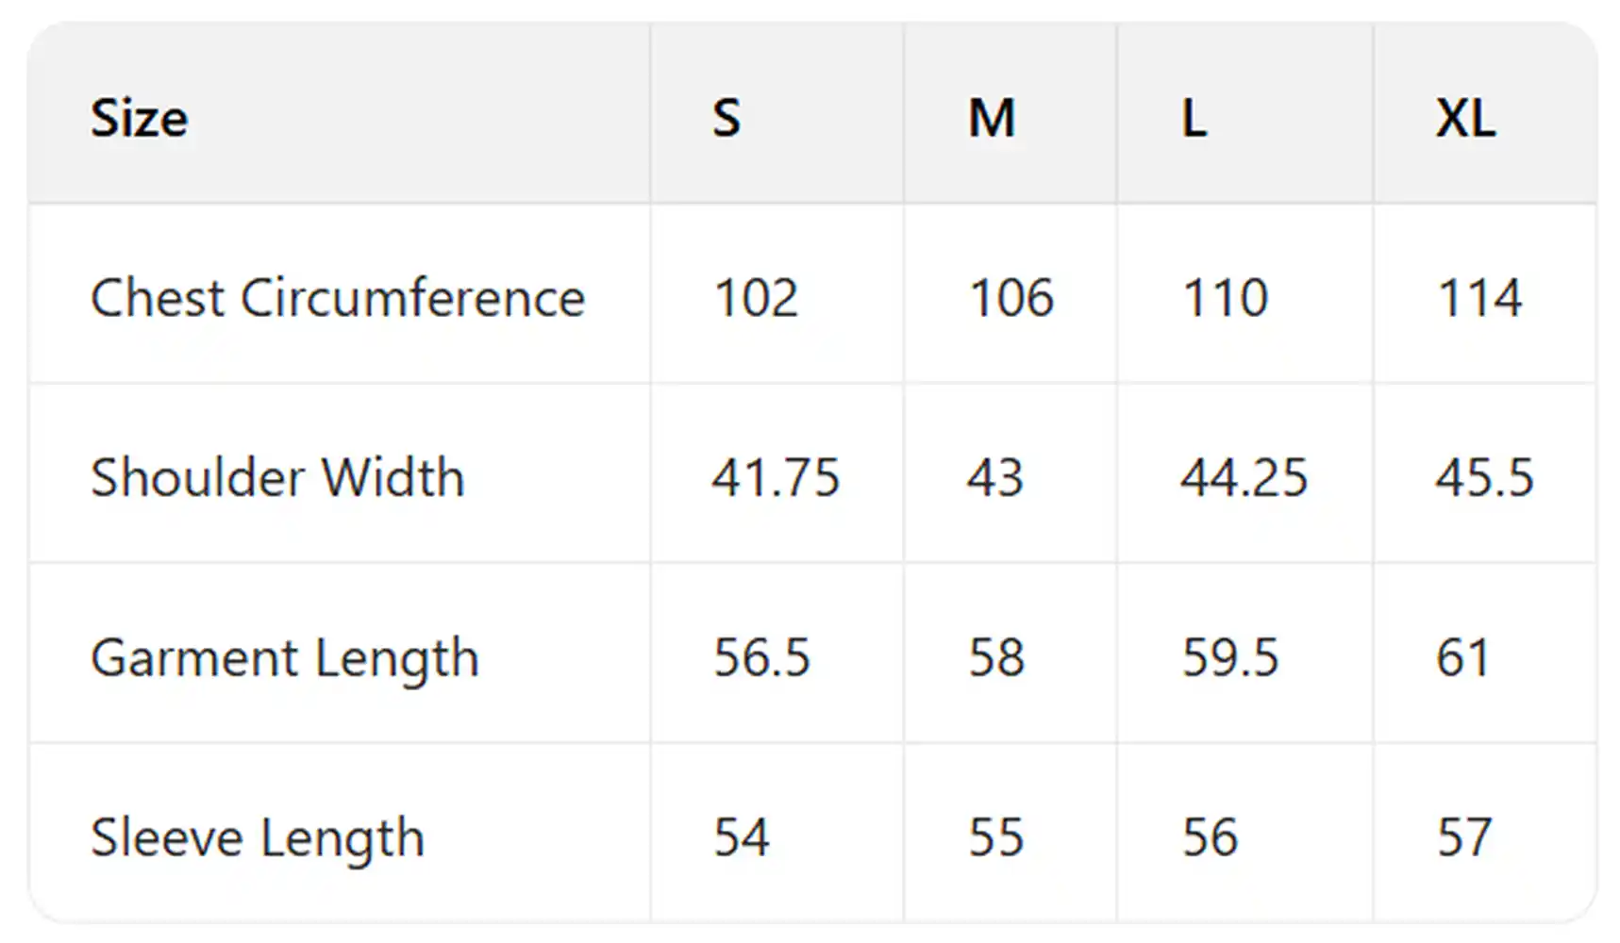Click the Garment Length row label
Screen dimensions: 1620x943
coord(284,657)
